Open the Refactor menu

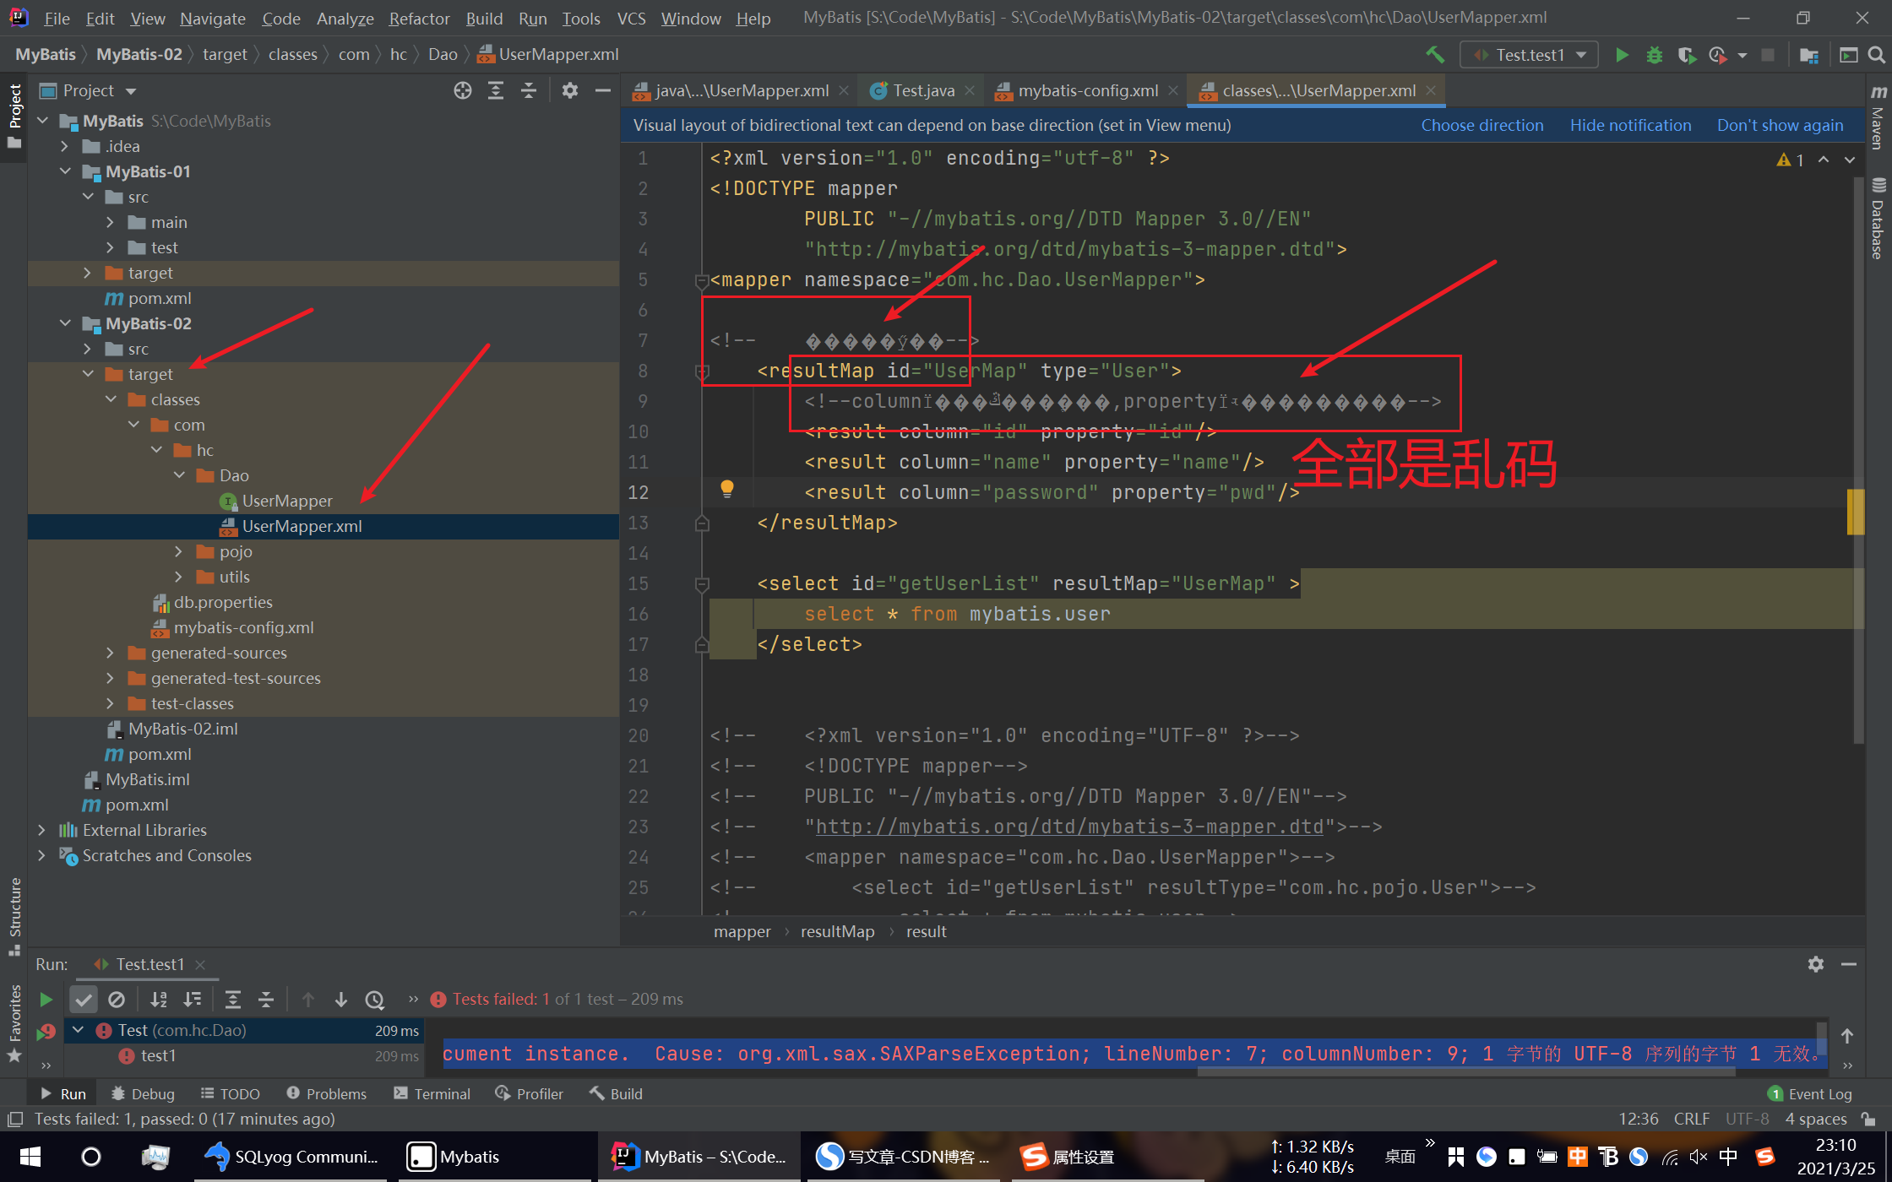(419, 18)
